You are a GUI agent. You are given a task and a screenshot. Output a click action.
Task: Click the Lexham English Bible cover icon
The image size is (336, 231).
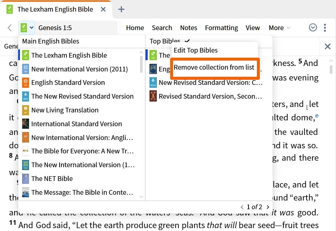point(25,55)
